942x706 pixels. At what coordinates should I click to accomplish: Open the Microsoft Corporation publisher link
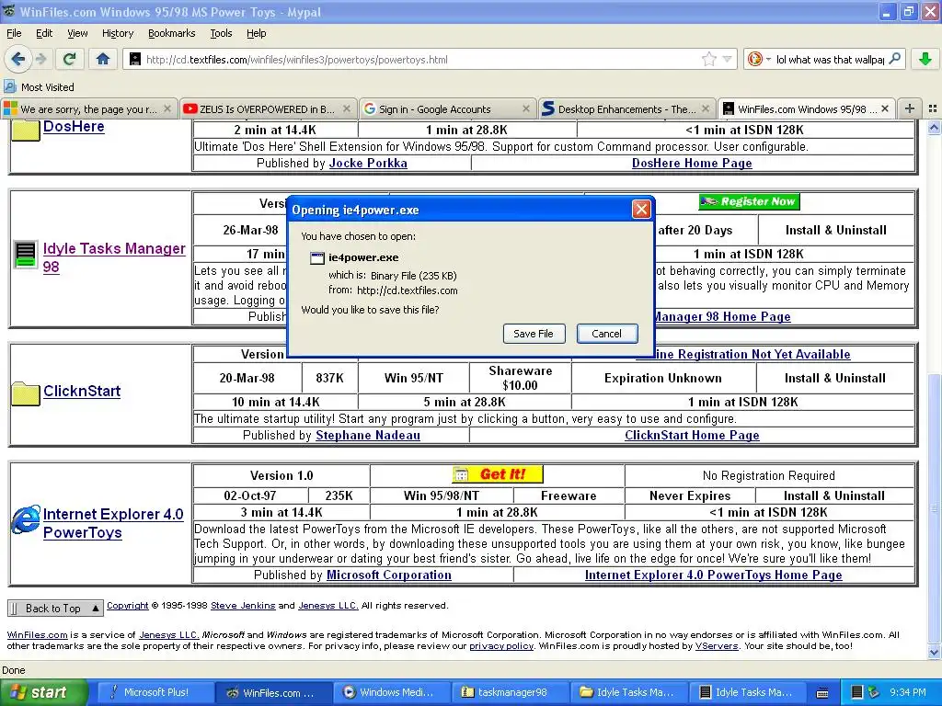coord(389,575)
